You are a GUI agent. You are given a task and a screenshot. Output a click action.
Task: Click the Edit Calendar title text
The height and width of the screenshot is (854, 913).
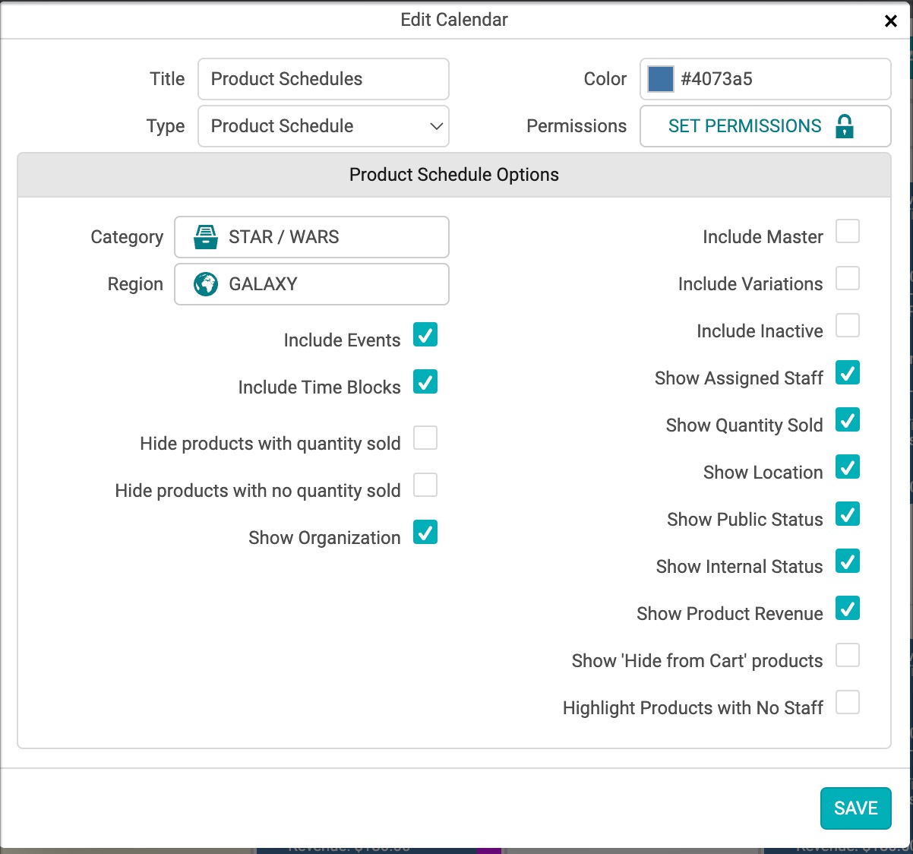point(454,20)
